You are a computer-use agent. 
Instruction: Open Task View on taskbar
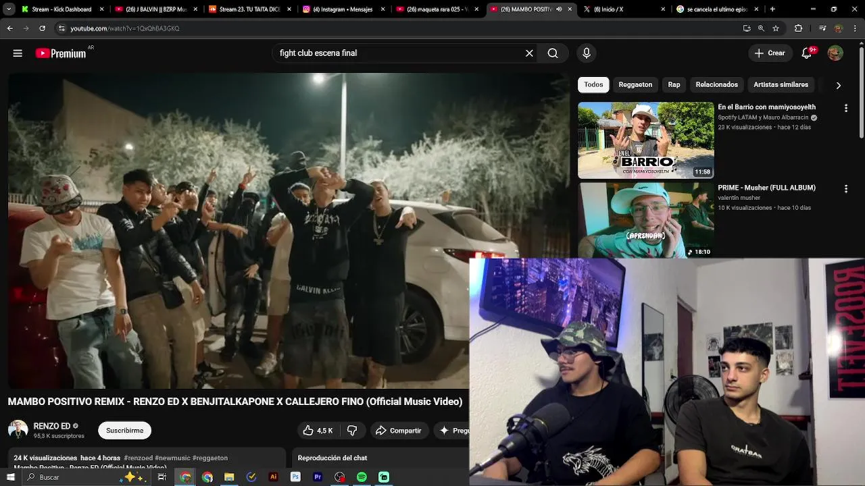coord(162,477)
